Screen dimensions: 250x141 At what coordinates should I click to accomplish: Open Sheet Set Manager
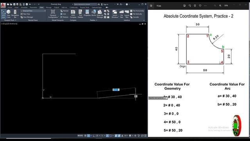coord(100,14)
